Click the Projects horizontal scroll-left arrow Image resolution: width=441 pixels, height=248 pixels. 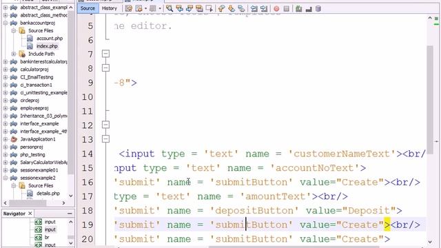6,203
